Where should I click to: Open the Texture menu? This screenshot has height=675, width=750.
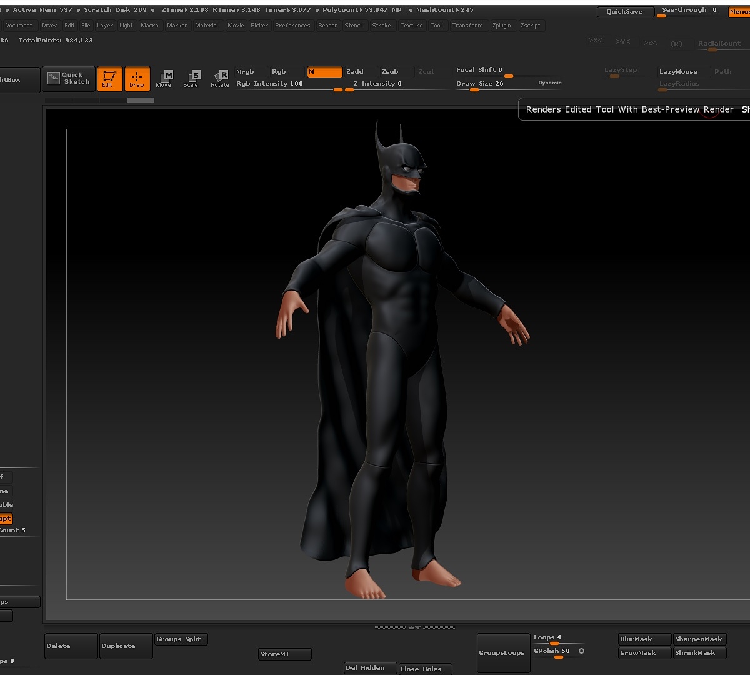tap(412, 26)
